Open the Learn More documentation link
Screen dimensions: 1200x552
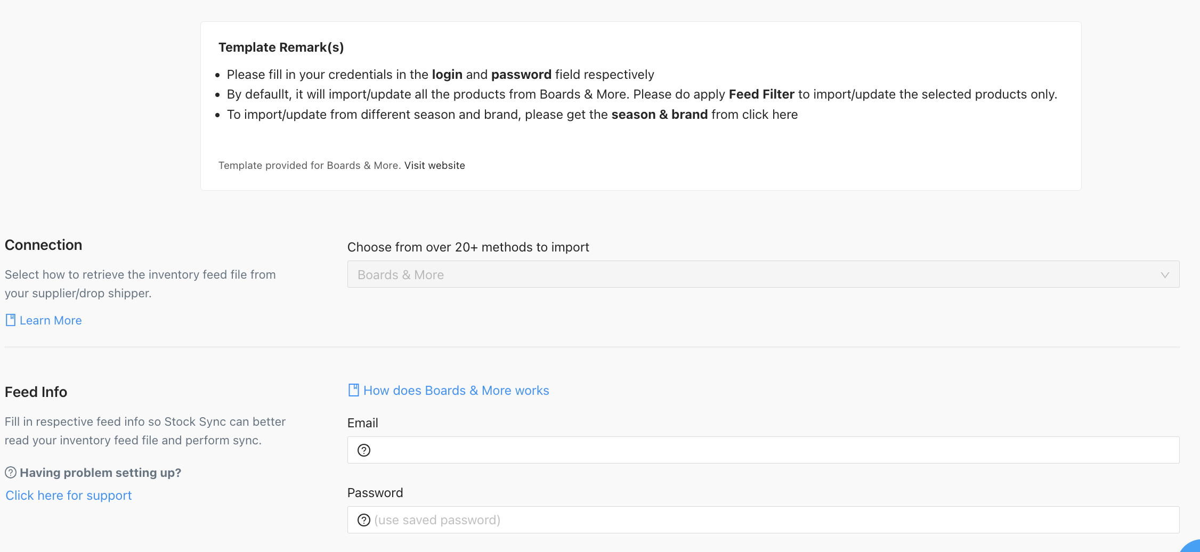coord(51,320)
